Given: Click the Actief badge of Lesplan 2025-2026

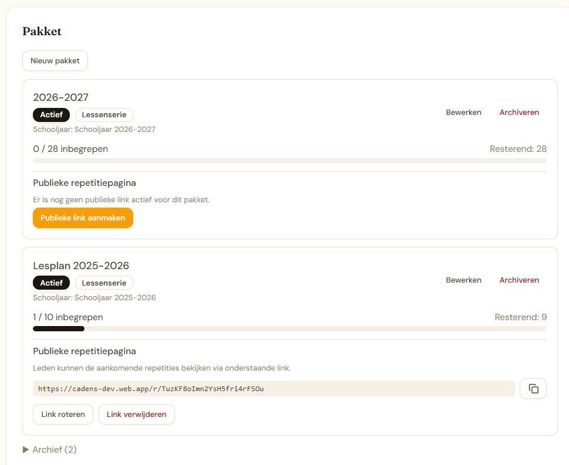Looking at the screenshot, I should (x=51, y=283).
